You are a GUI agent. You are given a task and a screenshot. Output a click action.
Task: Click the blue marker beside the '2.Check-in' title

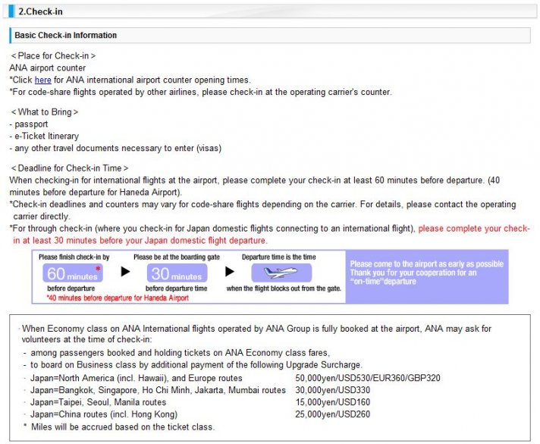11,10
